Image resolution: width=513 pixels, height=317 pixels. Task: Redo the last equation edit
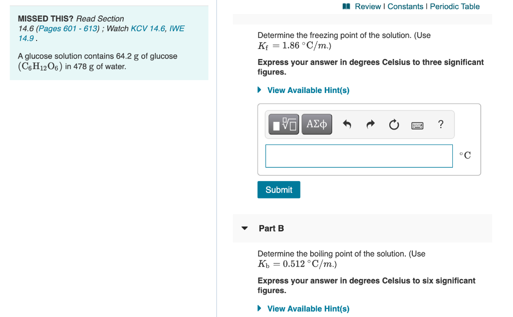[x=370, y=124]
